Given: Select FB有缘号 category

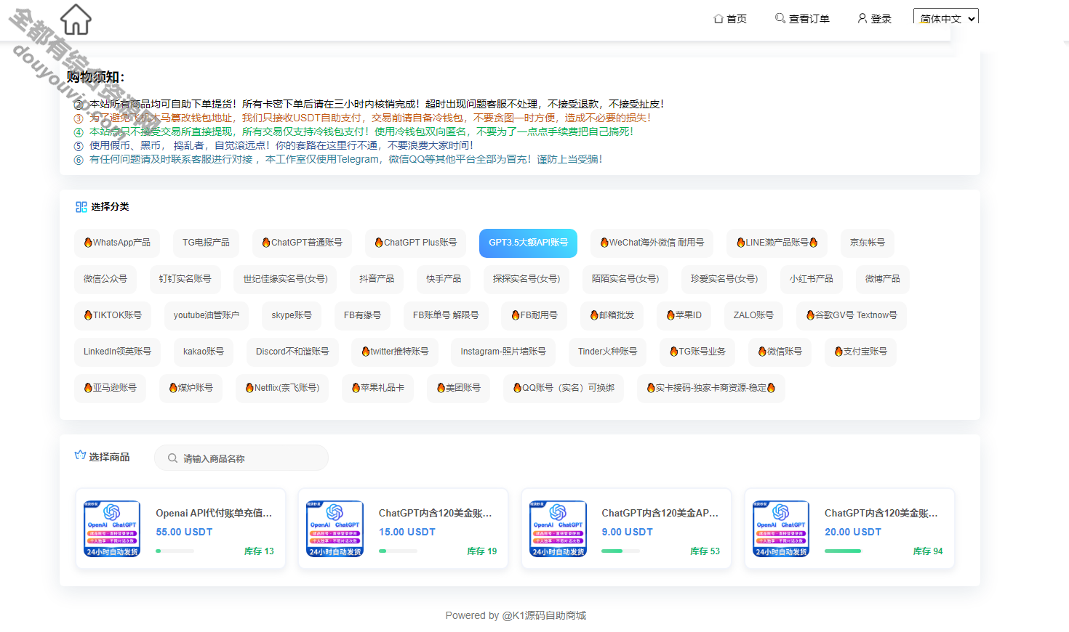Looking at the screenshot, I should 362,315.
